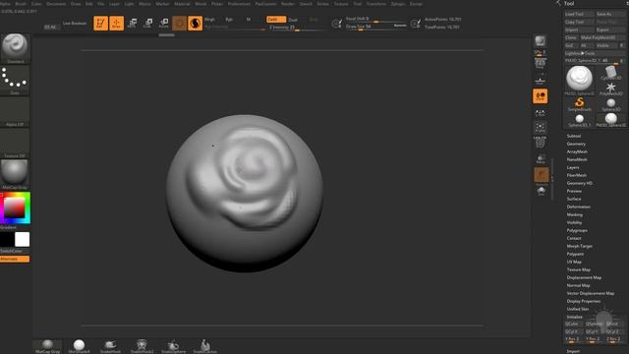The width and height of the screenshot is (629, 354).
Task: Open the Standard brush selector
Action: point(15,48)
